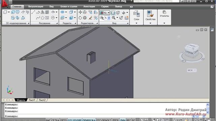Switch to the Сервис ribbon tab
This screenshot has width=216, height=121.
click(x=105, y=7)
